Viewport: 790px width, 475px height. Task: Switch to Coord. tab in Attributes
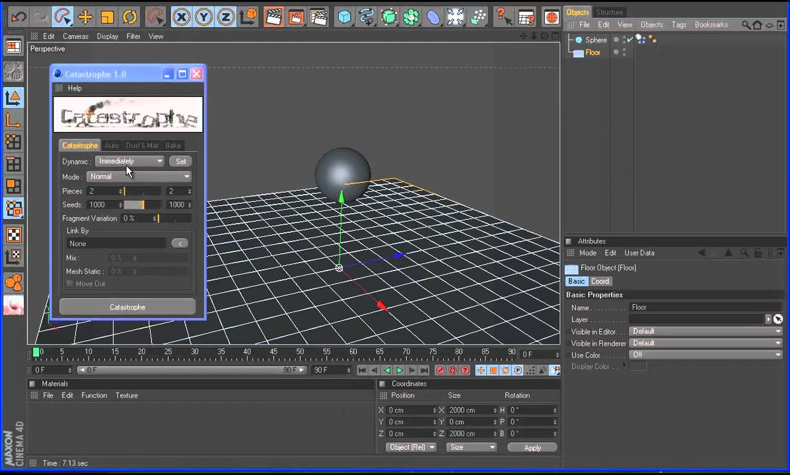(x=600, y=281)
